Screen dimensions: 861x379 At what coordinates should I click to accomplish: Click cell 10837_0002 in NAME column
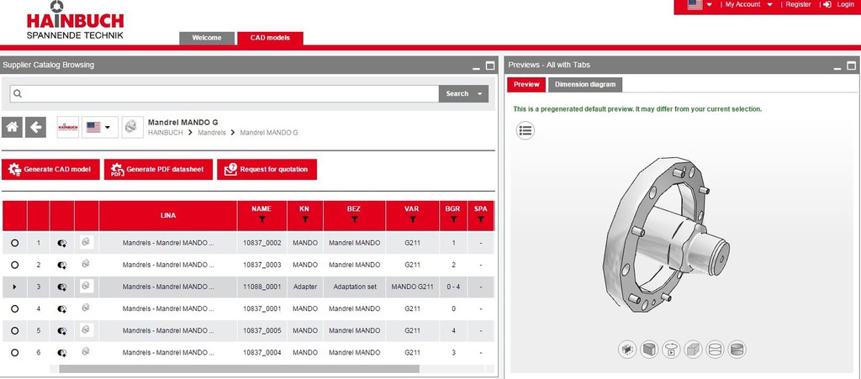click(262, 242)
